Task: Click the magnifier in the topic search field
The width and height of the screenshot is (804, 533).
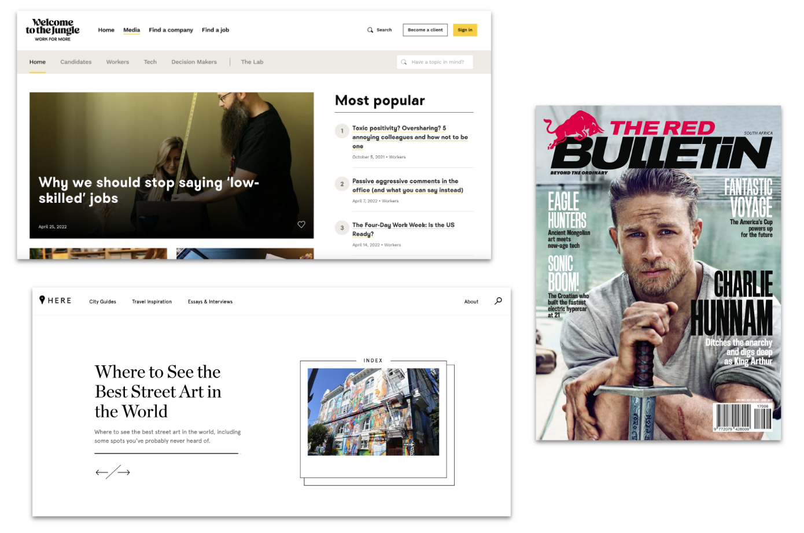Action: 403,61
